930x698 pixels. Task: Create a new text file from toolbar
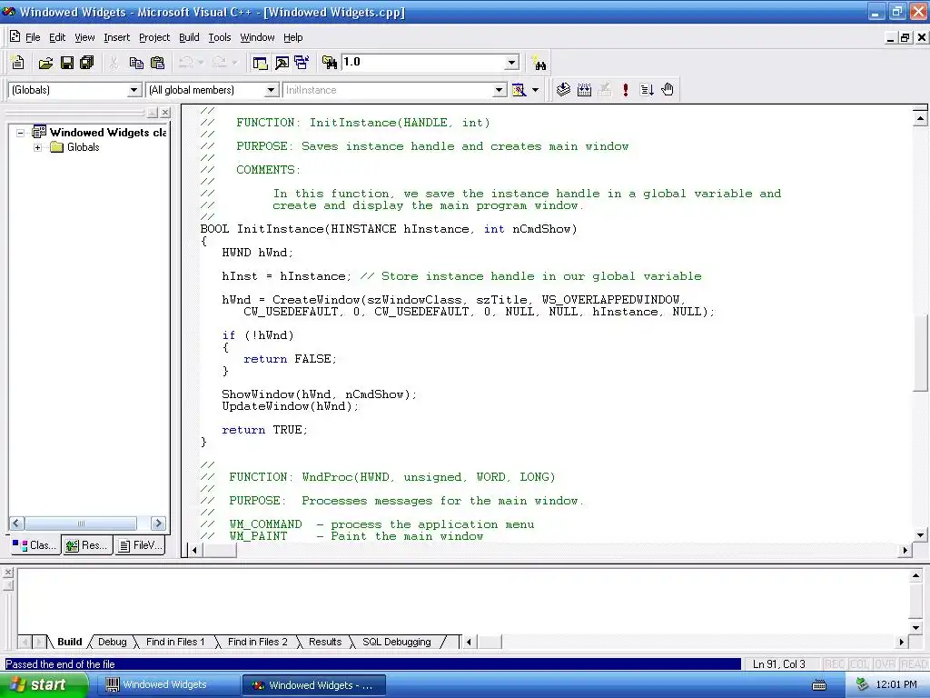(18, 63)
